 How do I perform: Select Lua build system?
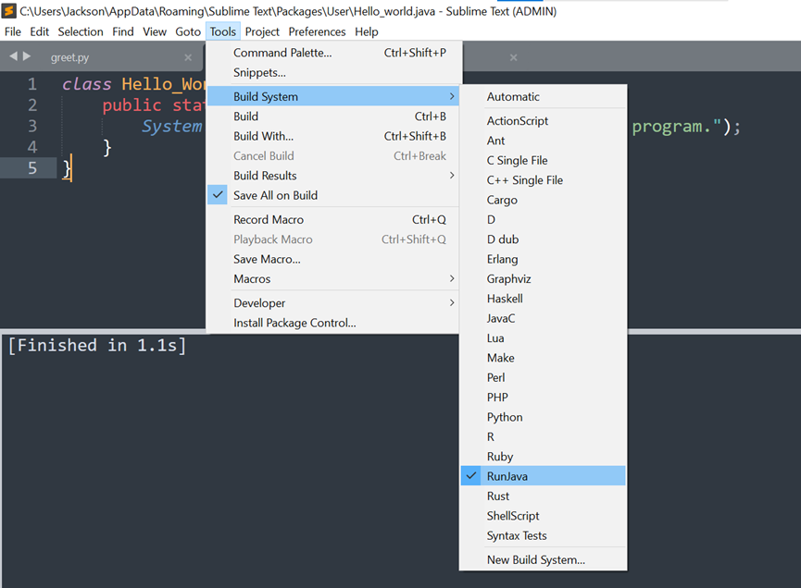[x=543, y=338]
